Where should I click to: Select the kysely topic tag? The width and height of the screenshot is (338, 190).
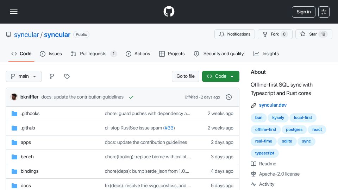pos(278,118)
